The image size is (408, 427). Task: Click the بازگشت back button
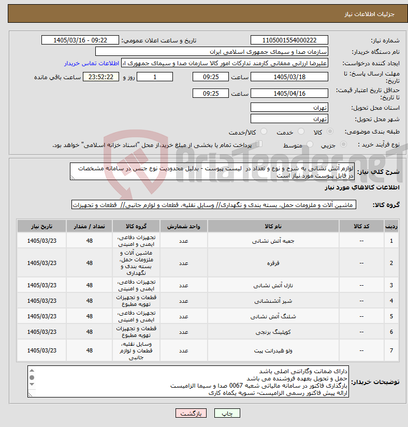pos(191,413)
